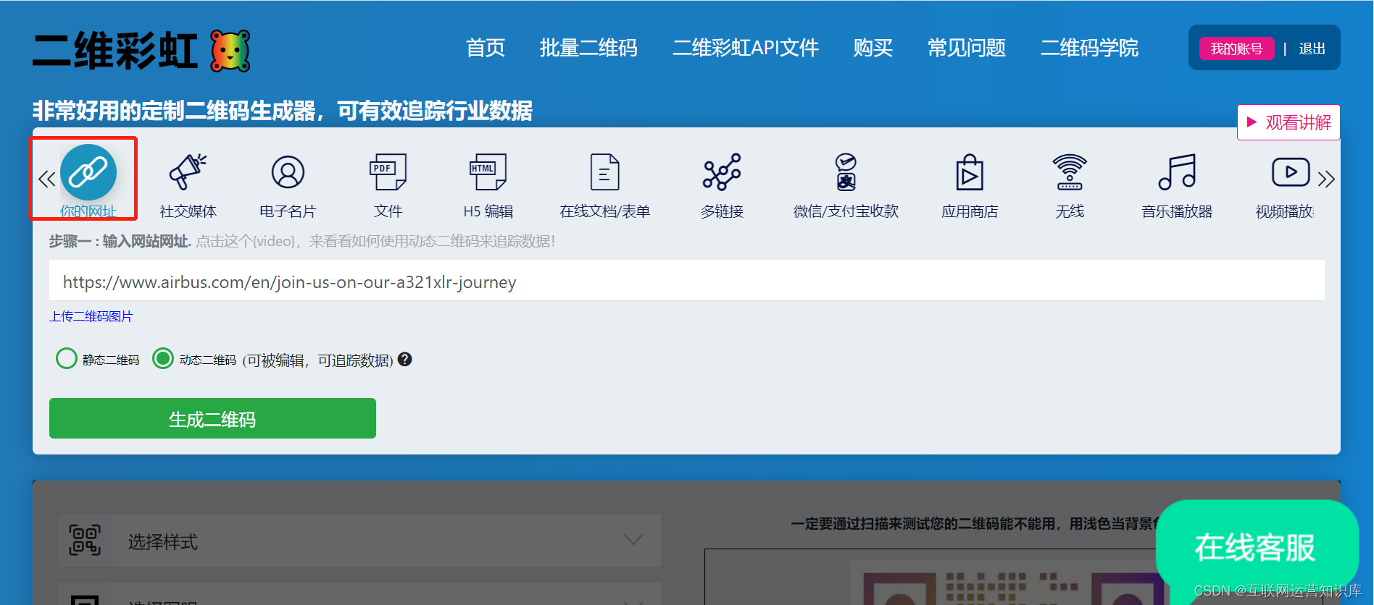Open the 微信/支付宝收款 payment icon
1374x605 pixels.
pos(846,172)
